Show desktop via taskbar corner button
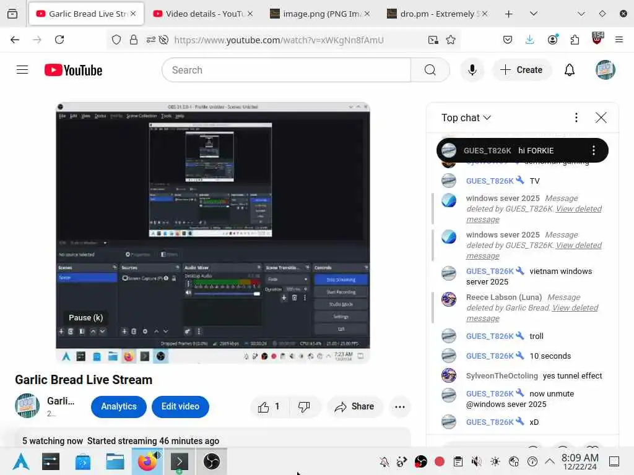 [x=614, y=461]
